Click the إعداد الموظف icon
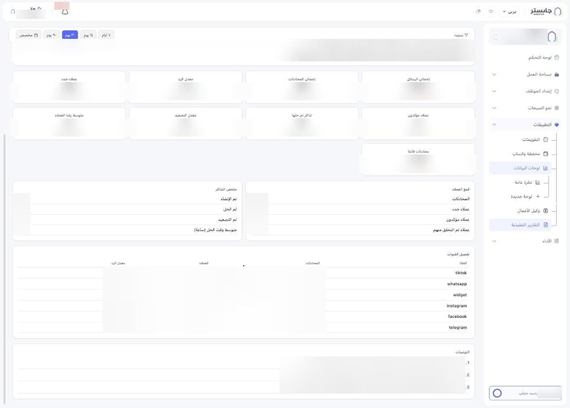Viewport: 570px width, 408px height. coord(557,91)
